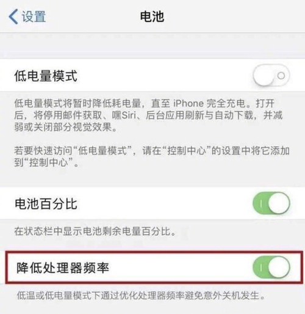This screenshot has width=305, height=314.
Task: Tap the 控制中心 quick access hint text
Action: pyautogui.click(x=152, y=156)
